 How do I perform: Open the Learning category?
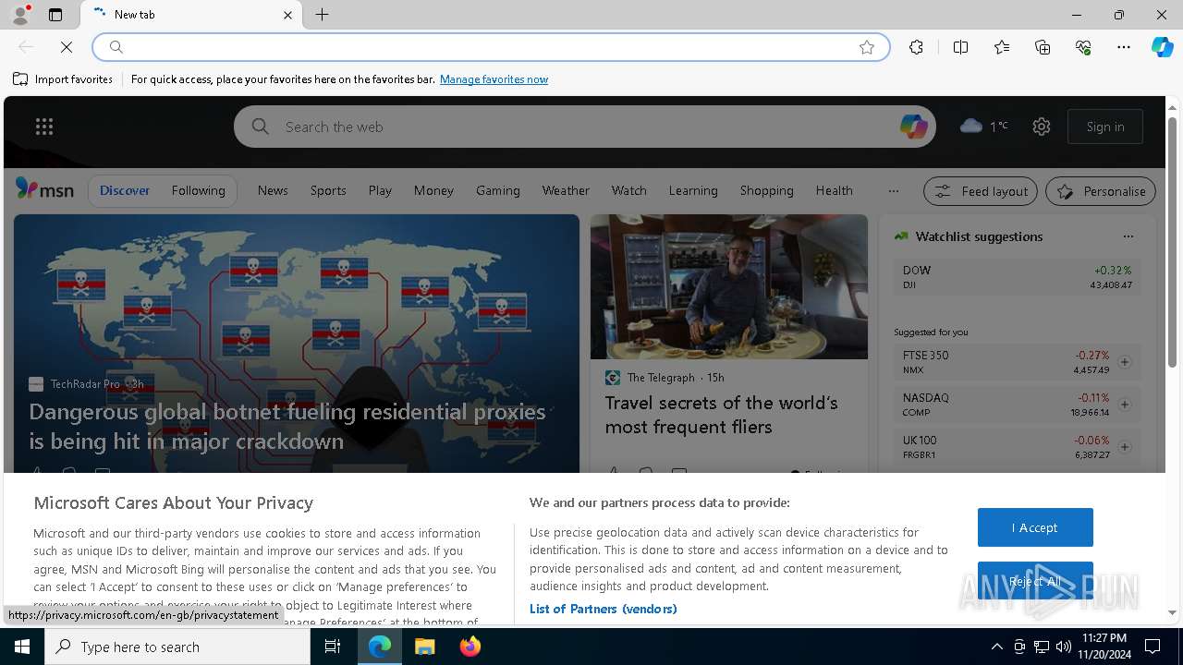click(693, 190)
